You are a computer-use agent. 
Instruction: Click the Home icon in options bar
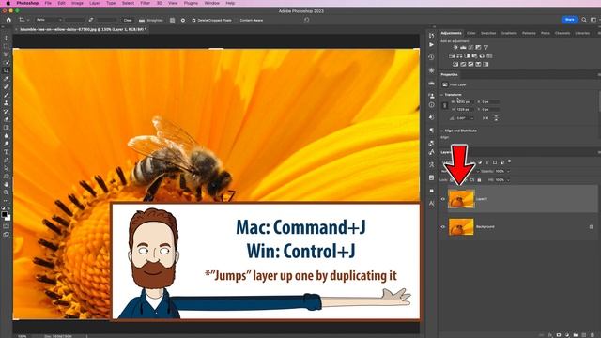click(8, 20)
